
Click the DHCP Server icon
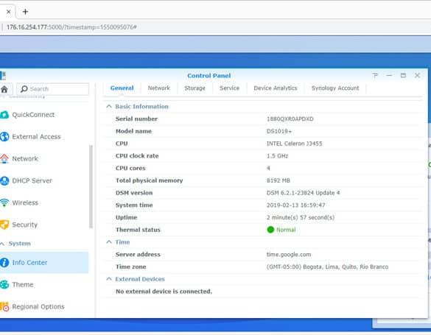[x=4, y=180]
